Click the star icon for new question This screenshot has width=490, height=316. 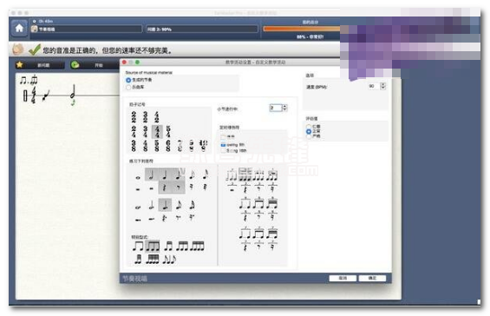(20, 64)
